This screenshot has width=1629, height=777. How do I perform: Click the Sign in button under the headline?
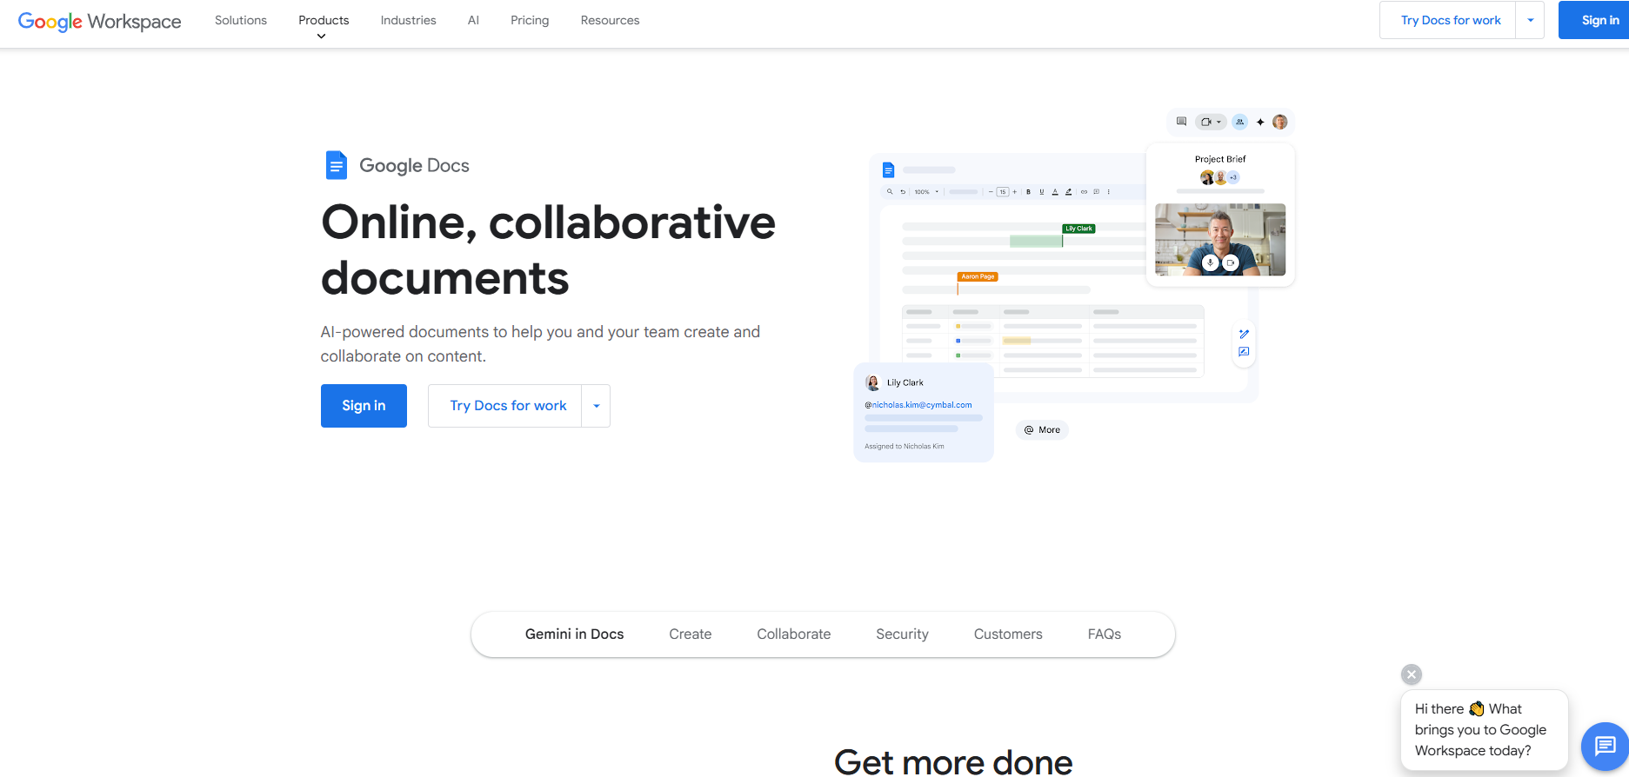364,406
